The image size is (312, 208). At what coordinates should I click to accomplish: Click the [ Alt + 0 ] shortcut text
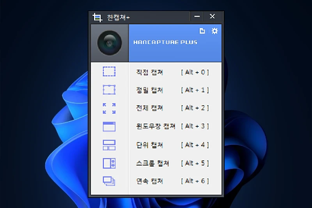195,72
